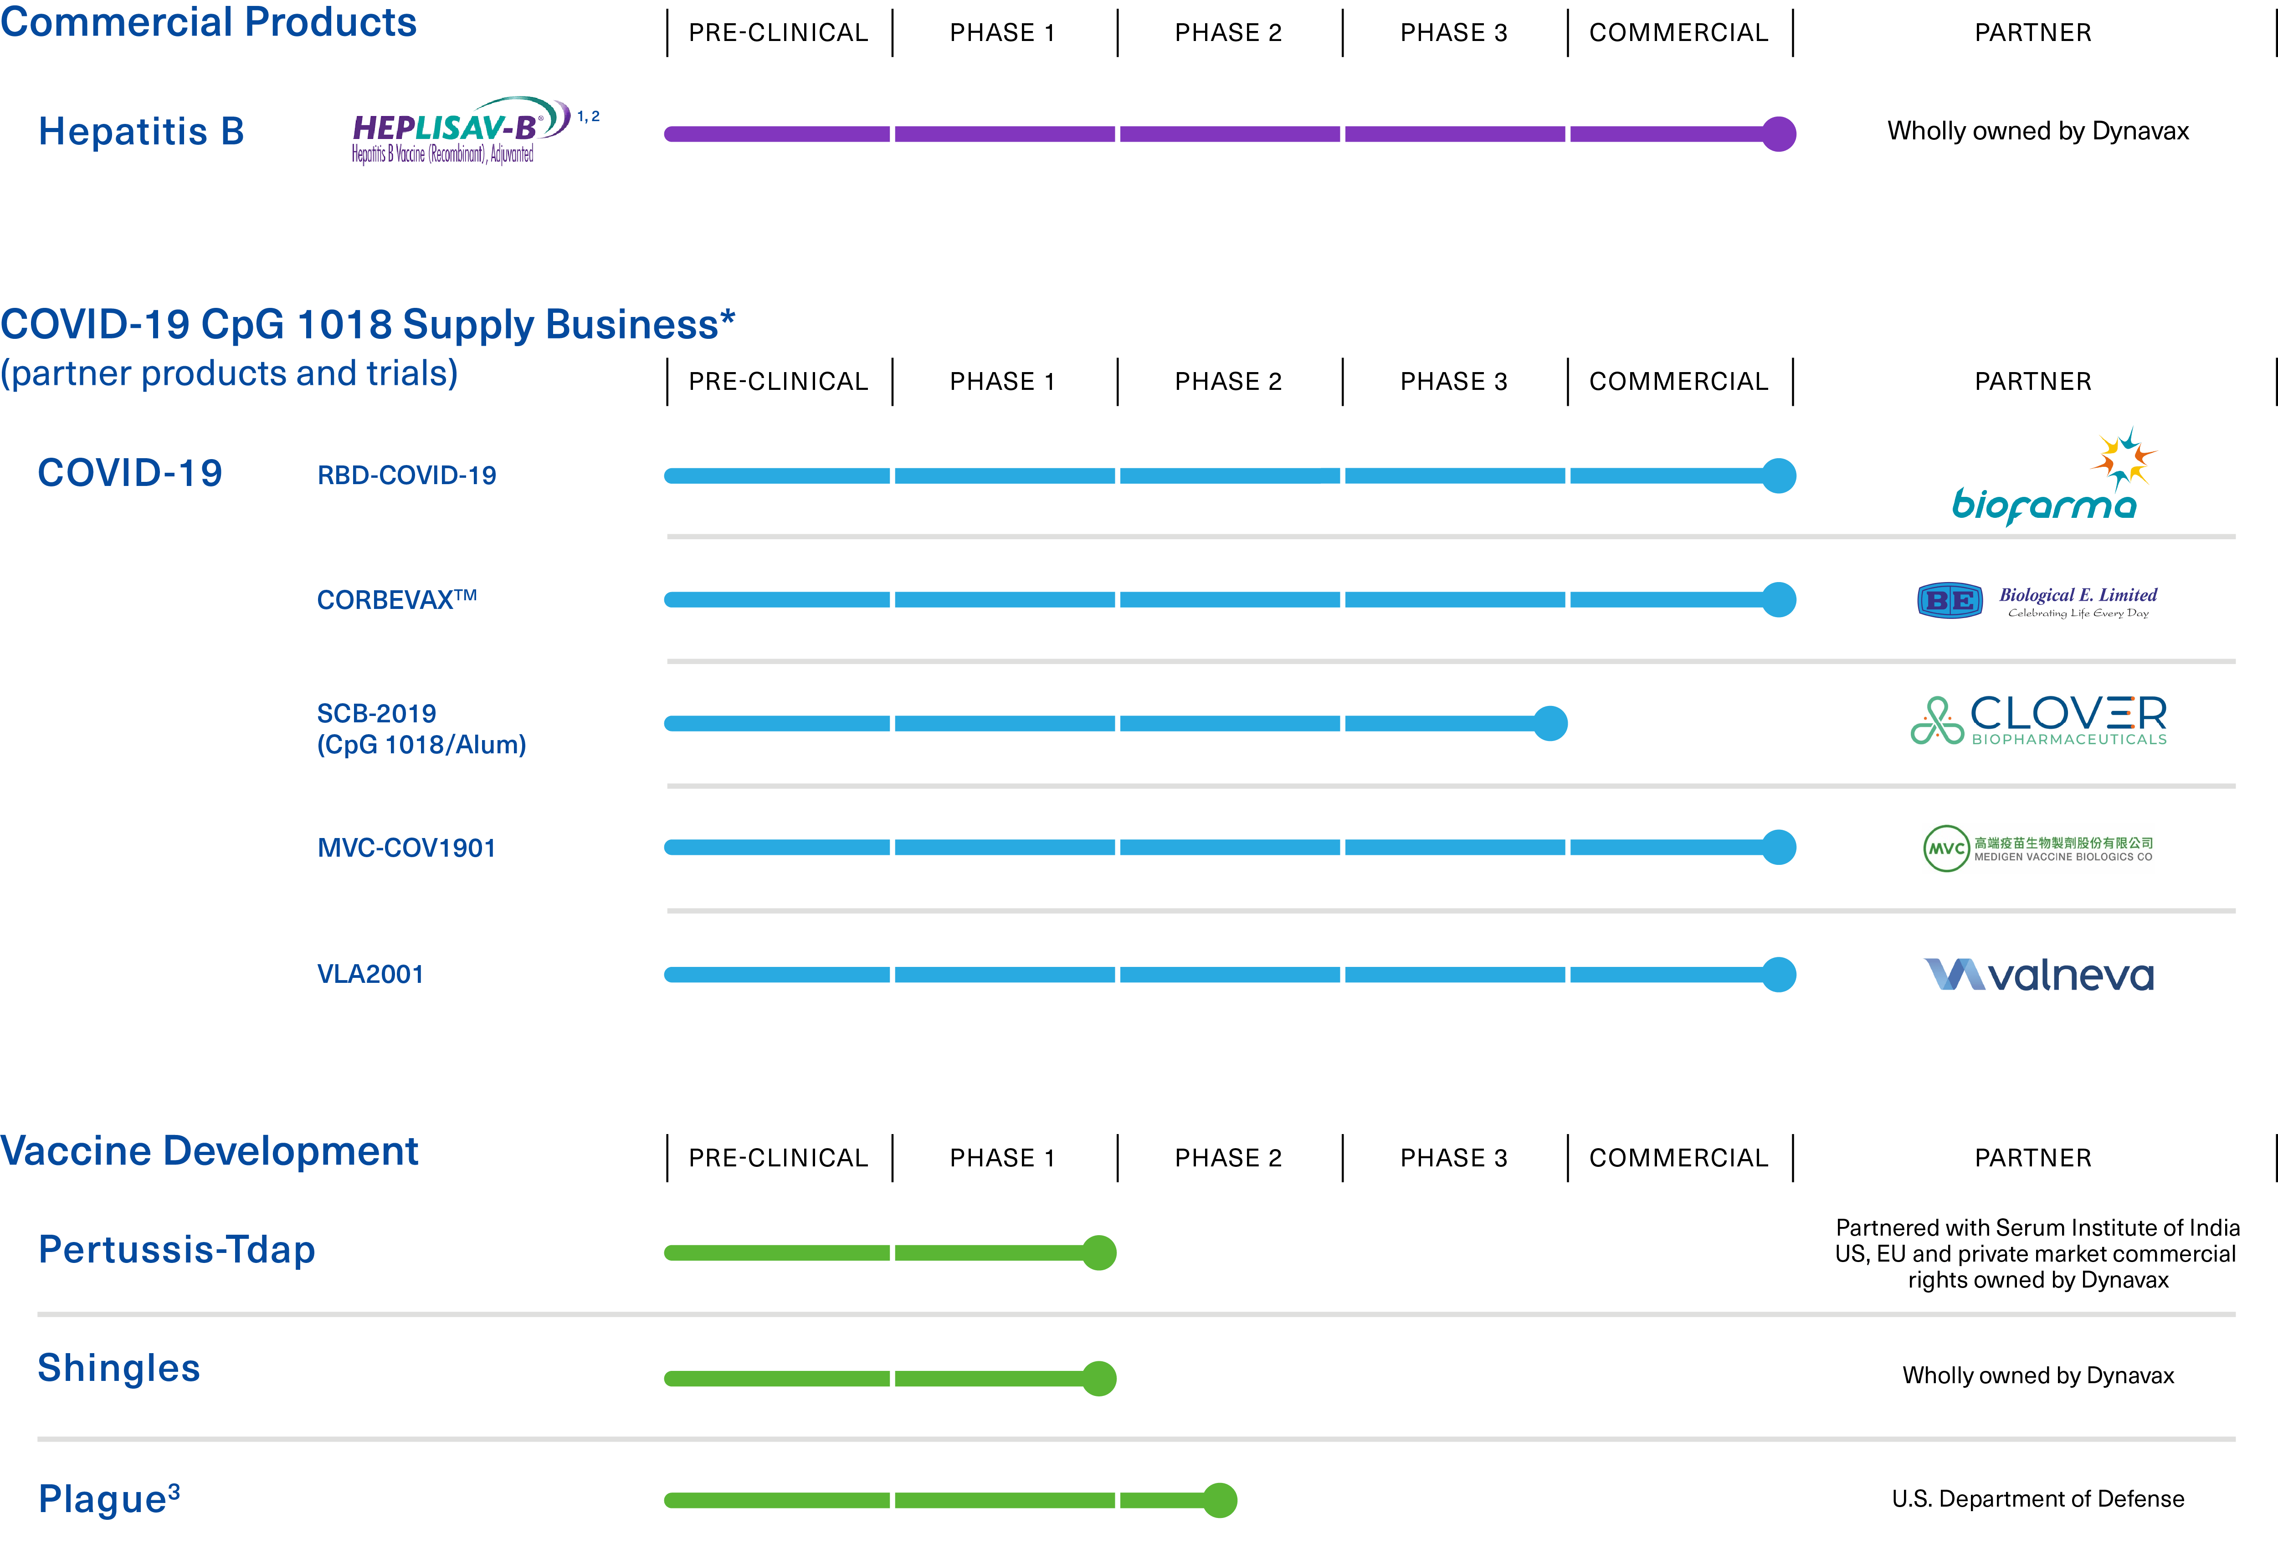2278x1564 pixels.
Task: Click the Vaccine Development heading
Action: [209, 1150]
